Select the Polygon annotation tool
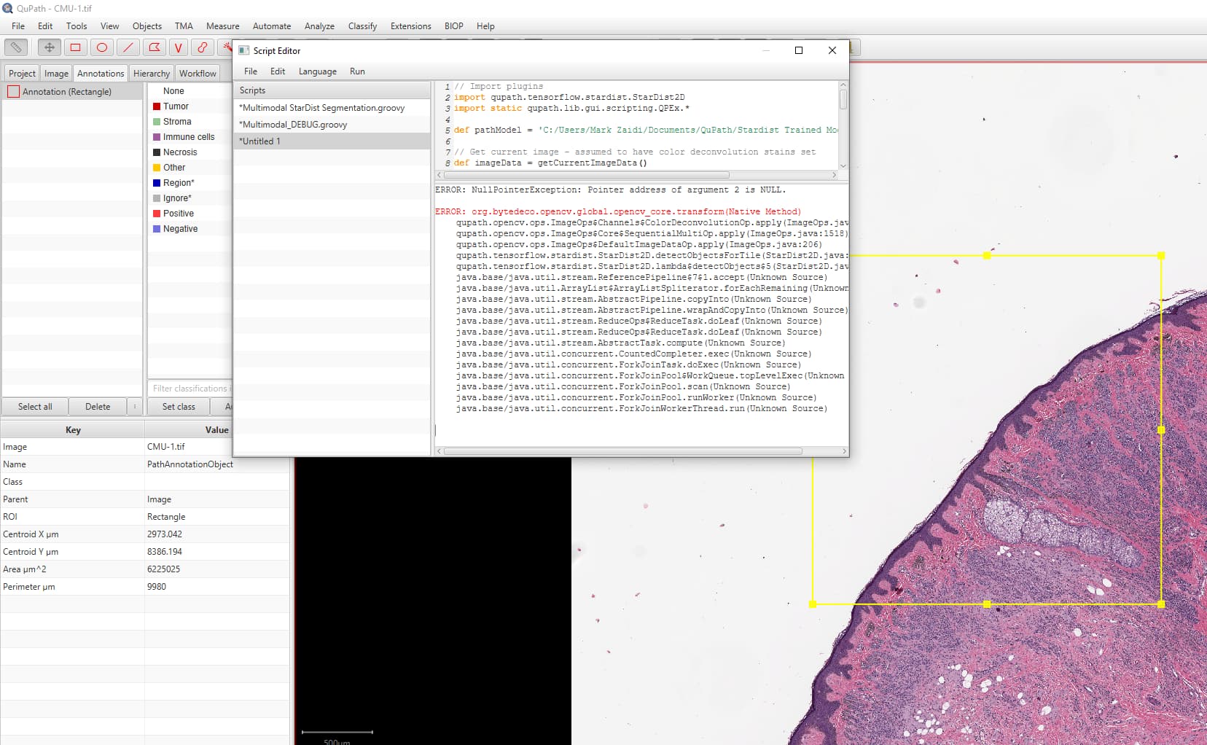 pyautogui.click(x=155, y=47)
